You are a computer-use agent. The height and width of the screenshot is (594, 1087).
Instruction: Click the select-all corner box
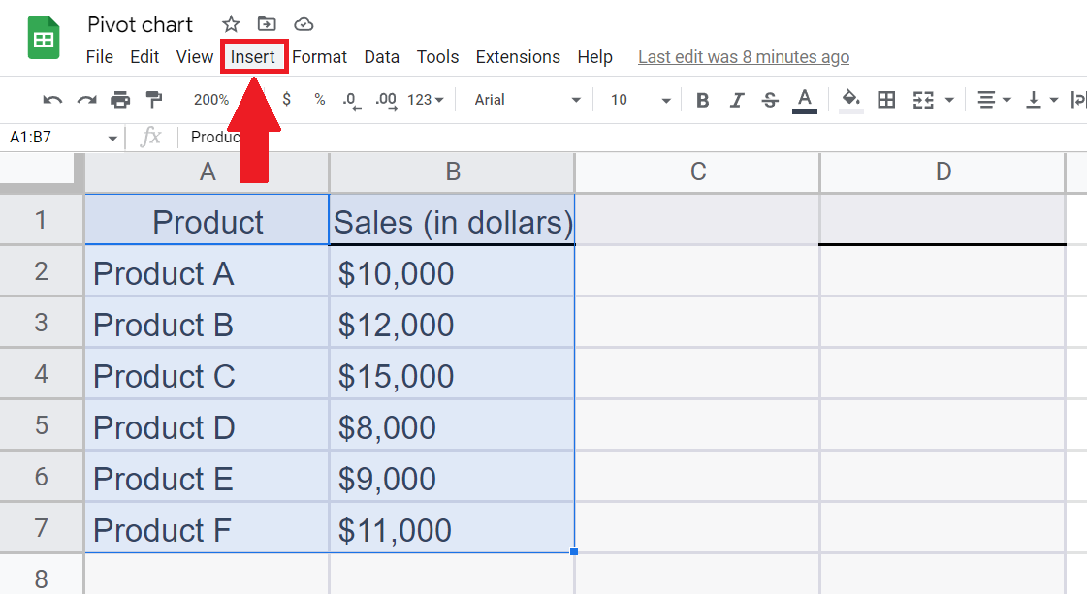41,172
